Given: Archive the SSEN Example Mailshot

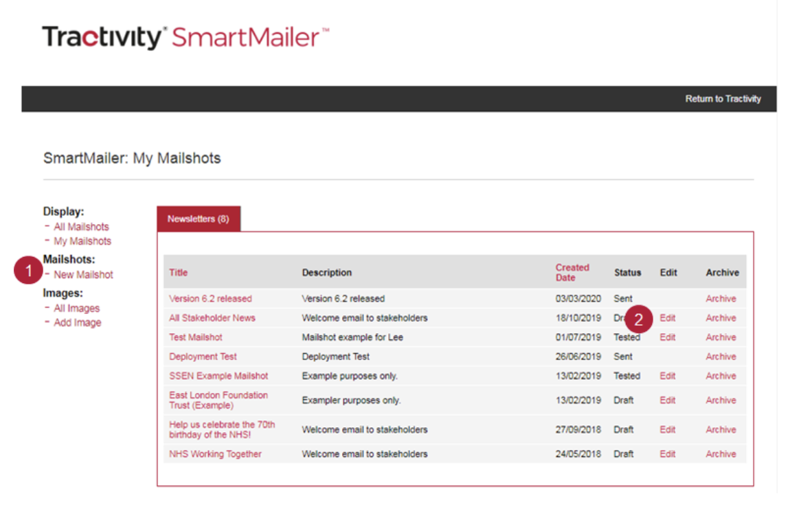Looking at the screenshot, I should (x=721, y=376).
